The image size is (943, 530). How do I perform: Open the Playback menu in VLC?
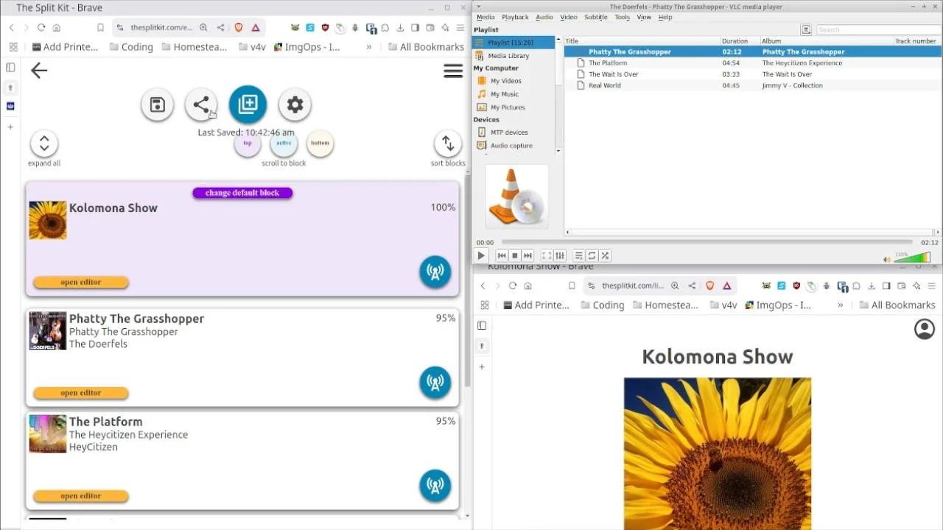coord(515,17)
